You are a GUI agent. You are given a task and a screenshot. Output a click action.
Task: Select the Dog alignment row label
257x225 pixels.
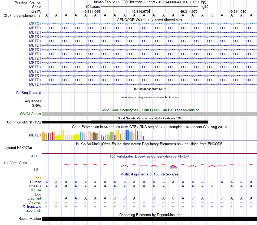pos(38,194)
